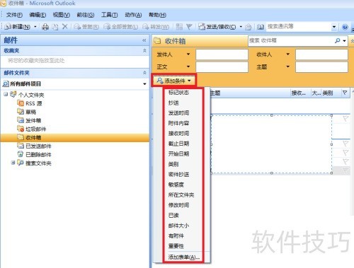Click the 收件人 input field
Screen dimensions: 354x268
(321, 54)
